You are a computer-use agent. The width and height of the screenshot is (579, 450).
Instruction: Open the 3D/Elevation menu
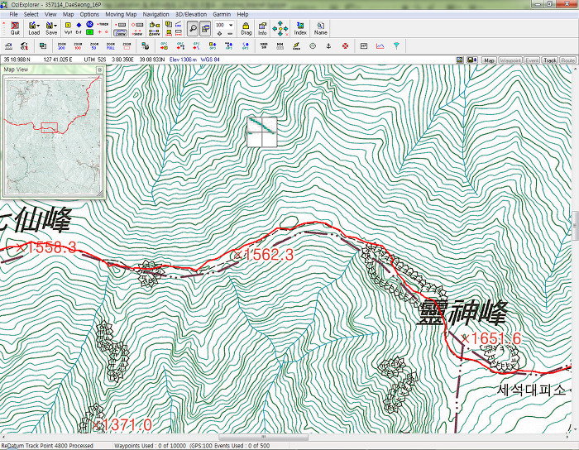pos(191,14)
